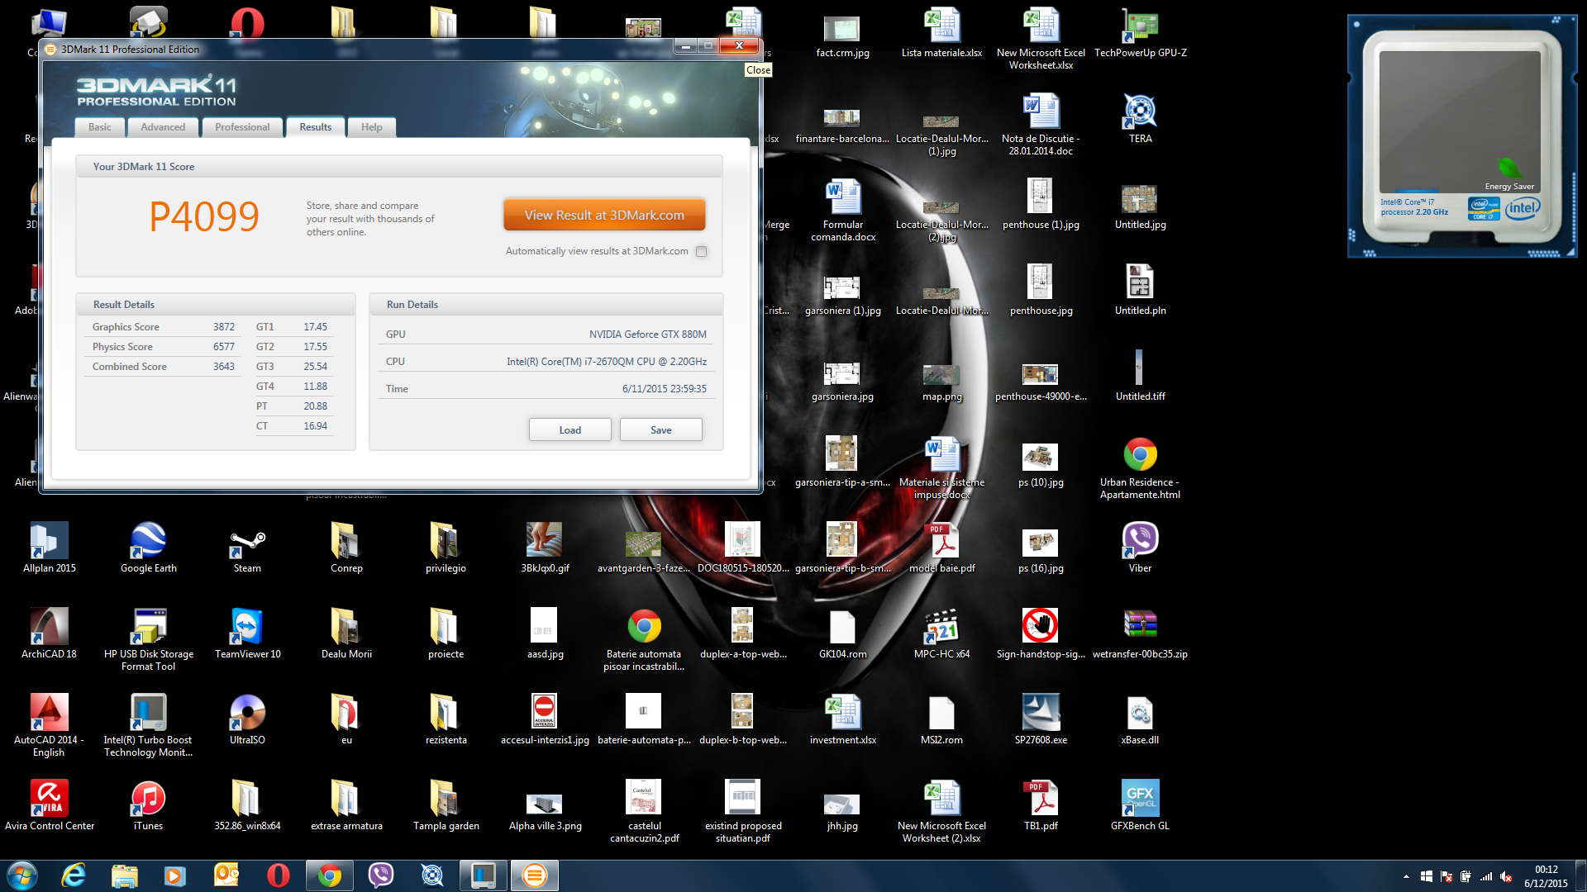The height and width of the screenshot is (892, 1587).
Task: Open the Advanced tab
Action: pyautogui.click(x=163, y=127)
